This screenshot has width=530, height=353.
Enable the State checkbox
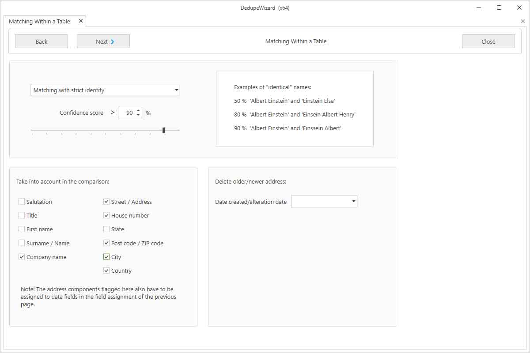point(106,229)
